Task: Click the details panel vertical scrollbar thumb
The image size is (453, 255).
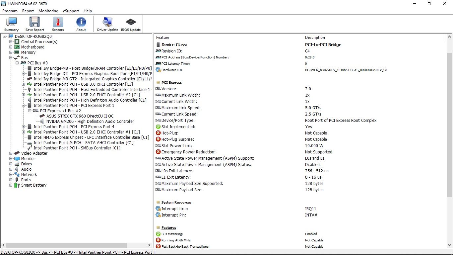Action: [450, 125]
